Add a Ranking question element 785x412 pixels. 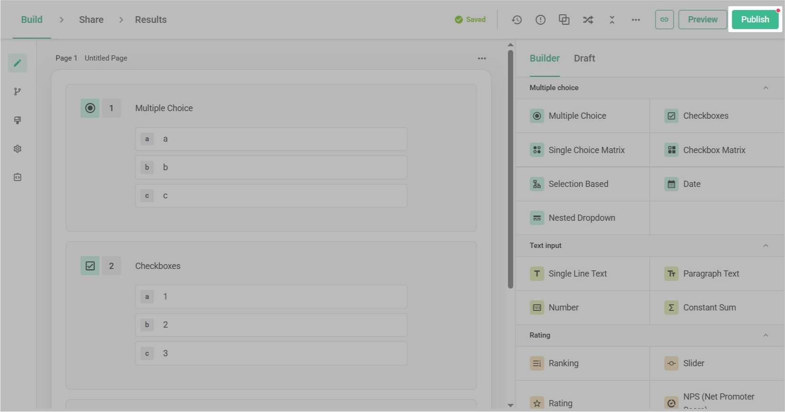coord(582,363)
